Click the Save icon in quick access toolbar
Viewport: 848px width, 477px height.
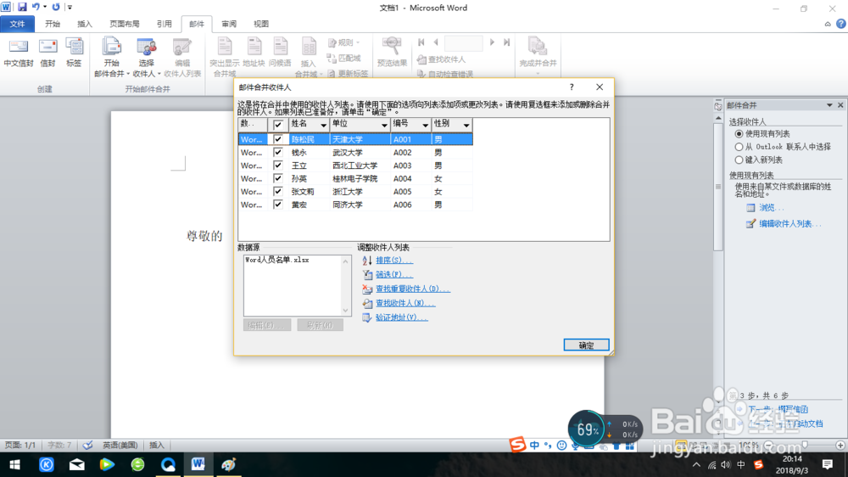[x=22, y=7]
